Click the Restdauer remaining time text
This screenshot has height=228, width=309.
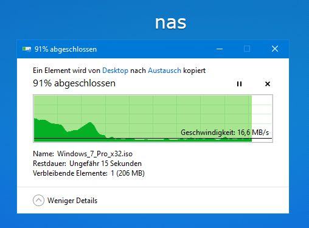(87, 164)
